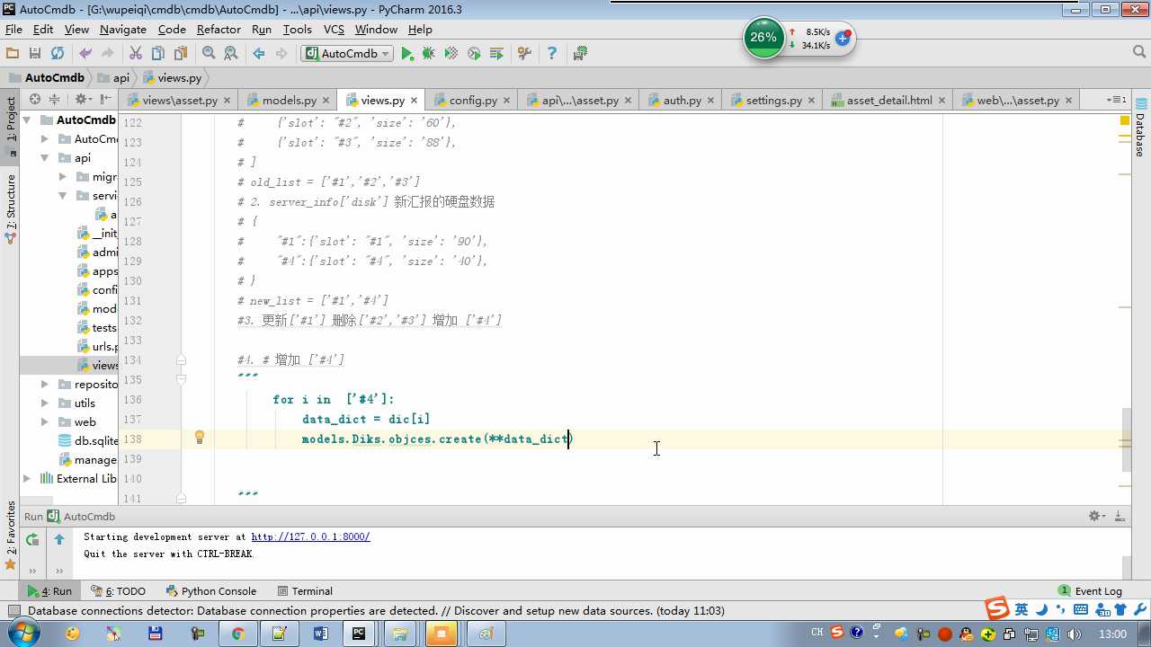Click the Copy icon in toolbar
The height and width of the screenshot is (647, 1151).
pos(158,54)
